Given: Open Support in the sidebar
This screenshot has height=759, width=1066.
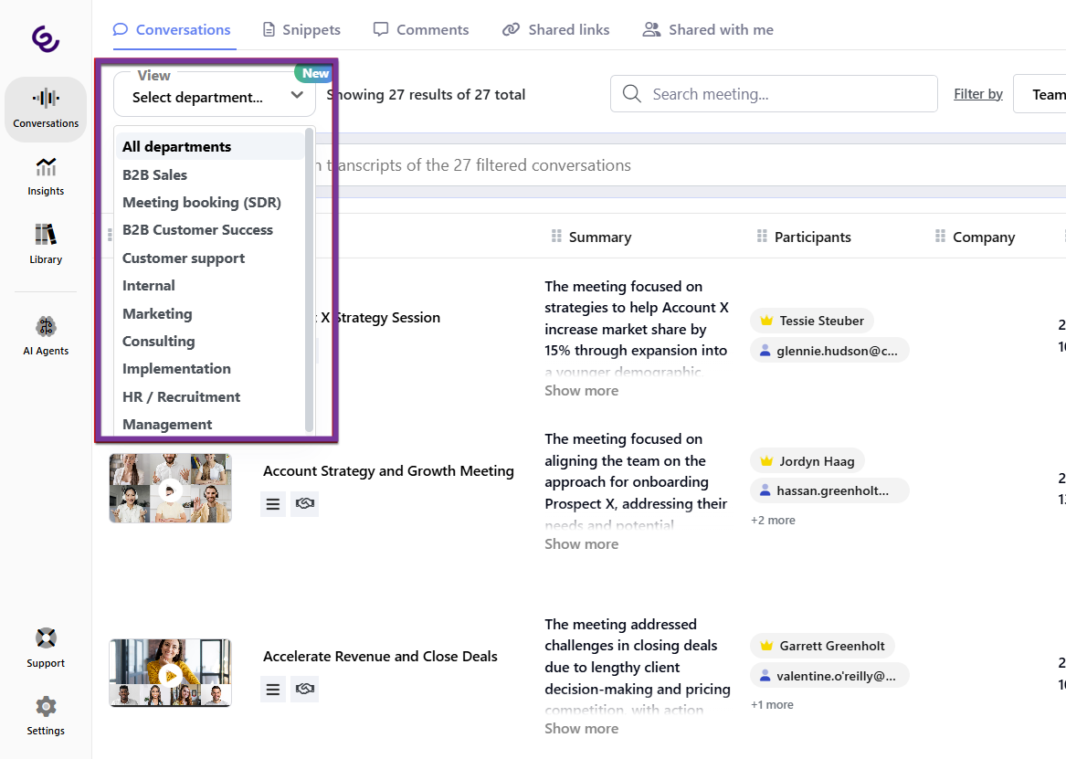Looking at the screenshot, I should click(46, 648).
